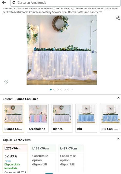Screen dimensions: 121x174
Task: Collapse the Taglia section chevron
Action: pyautogui.click(x=118, y=139)
